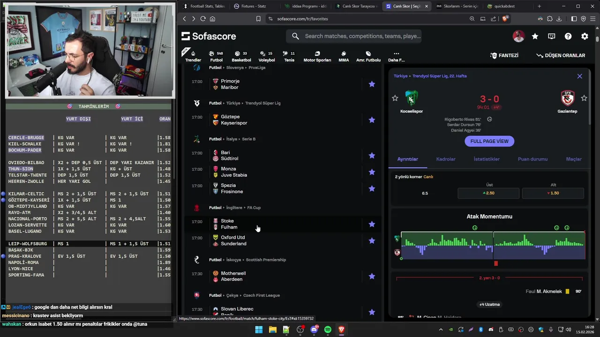Screen dimensions: 600x337
Task: Open the DÜŞEN ORANLAR link
Action: (x=561, y=55)
